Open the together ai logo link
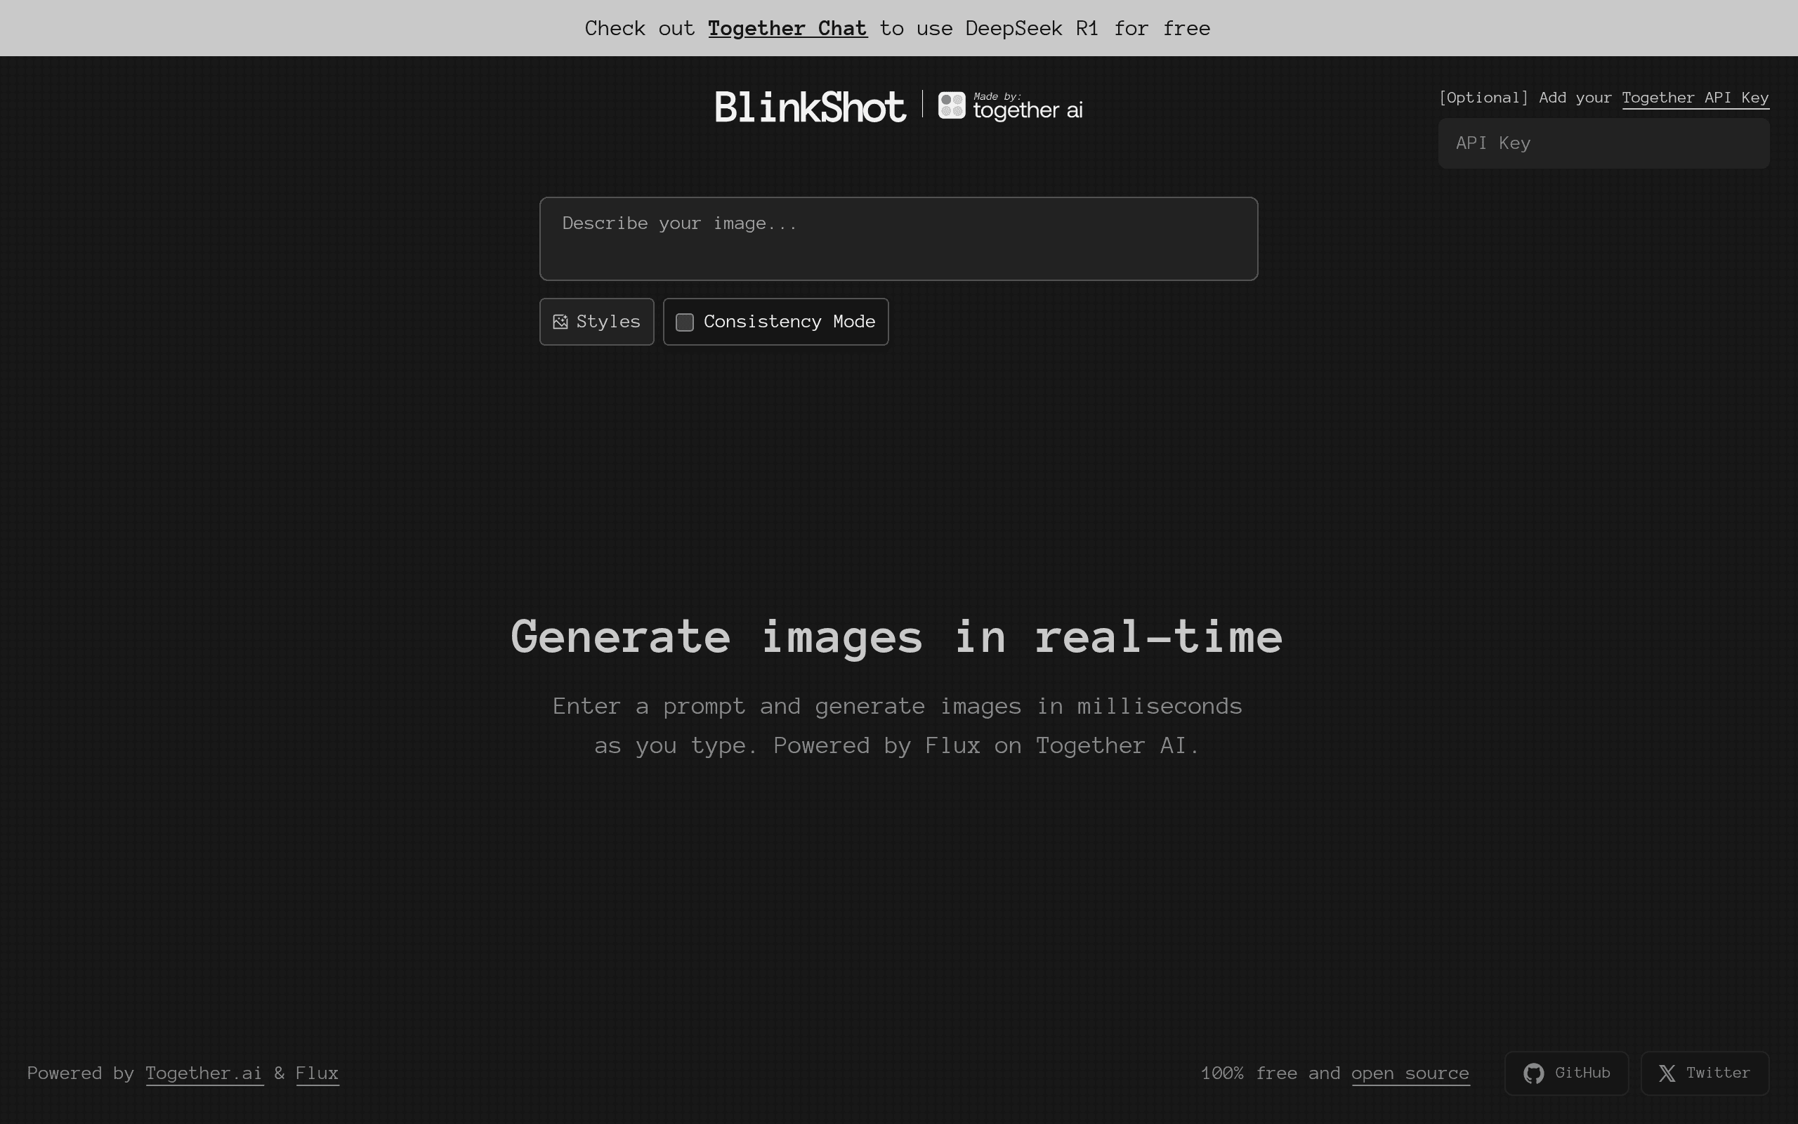 coord(1011,106)
